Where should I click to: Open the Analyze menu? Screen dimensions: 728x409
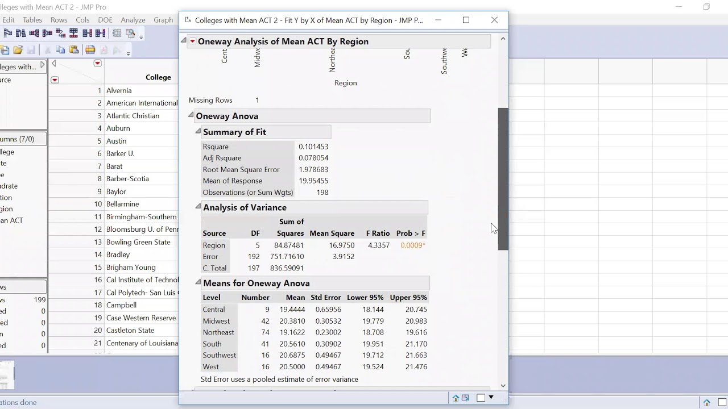(133, 20)
